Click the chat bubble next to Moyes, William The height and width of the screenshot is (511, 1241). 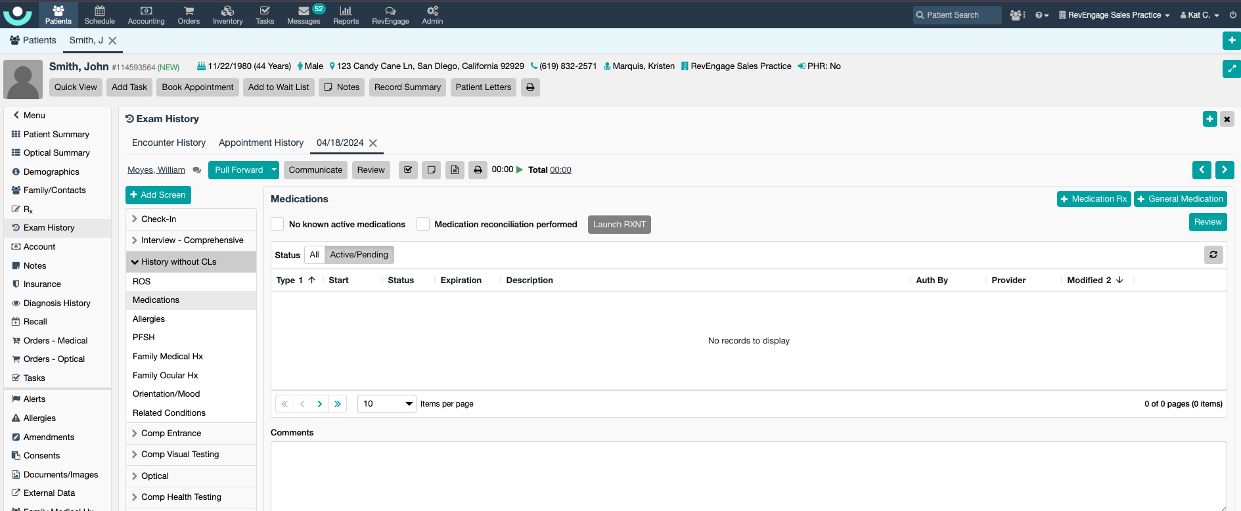196,170
